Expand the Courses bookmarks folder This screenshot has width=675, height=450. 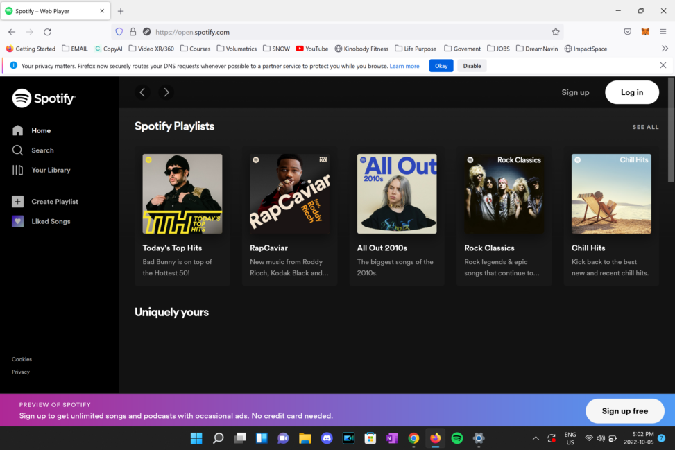(x=196, y=49)
